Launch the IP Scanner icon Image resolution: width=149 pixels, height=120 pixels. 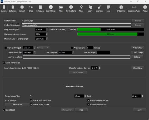121,7
